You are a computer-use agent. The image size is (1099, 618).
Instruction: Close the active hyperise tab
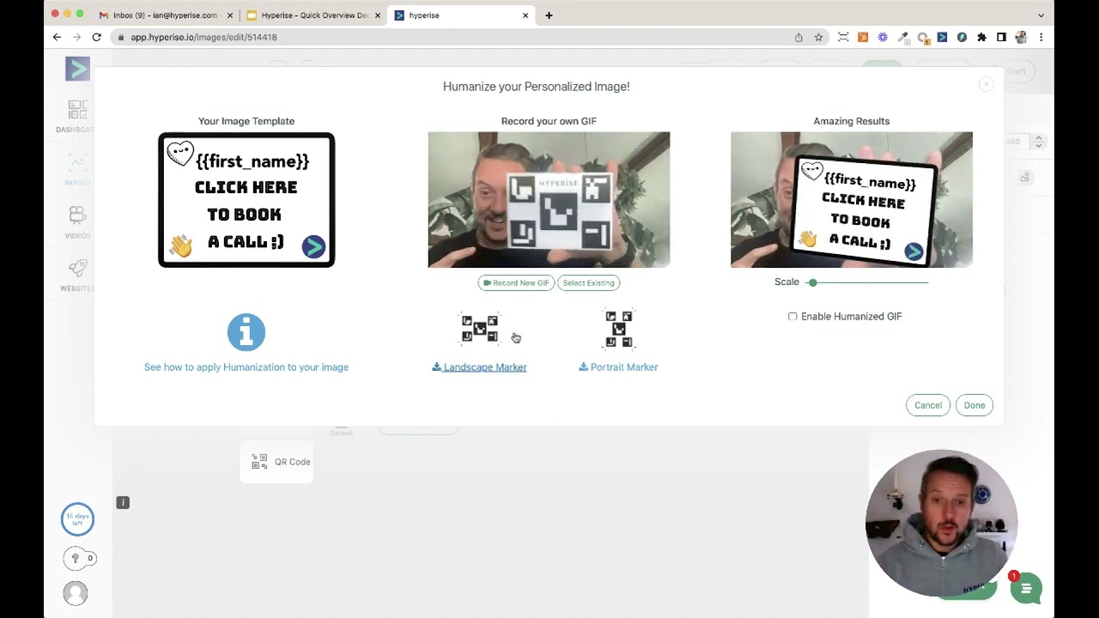(525, 15)
